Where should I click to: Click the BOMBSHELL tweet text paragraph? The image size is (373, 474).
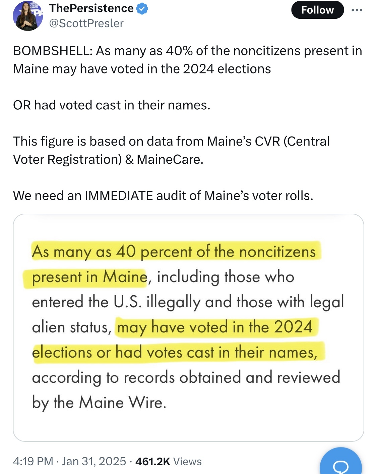[x=187, y=60]
